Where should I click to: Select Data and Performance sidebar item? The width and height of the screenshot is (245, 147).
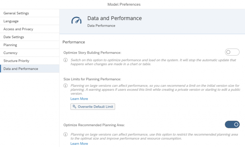click(x=30, y=69)
